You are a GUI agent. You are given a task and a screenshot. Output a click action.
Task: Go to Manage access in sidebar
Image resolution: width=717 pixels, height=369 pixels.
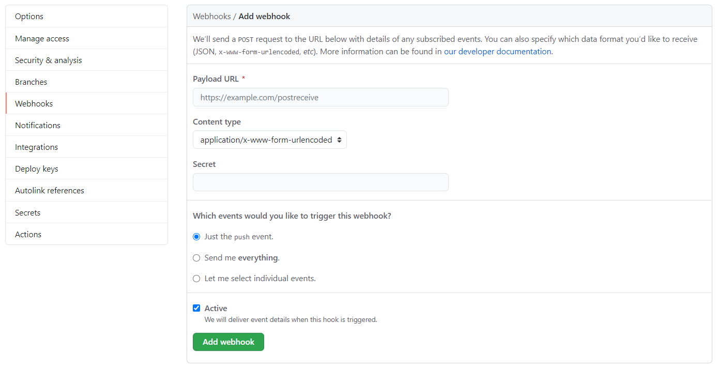tap(86, 38)
